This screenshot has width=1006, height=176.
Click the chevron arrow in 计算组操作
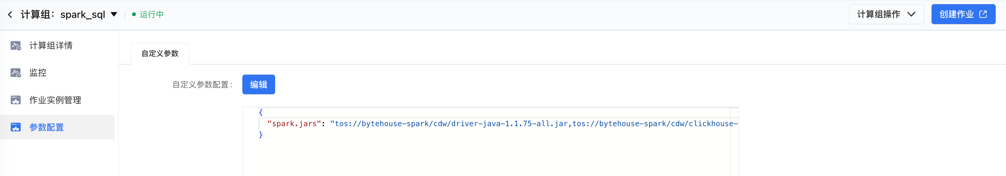click(x=911, y=14)
